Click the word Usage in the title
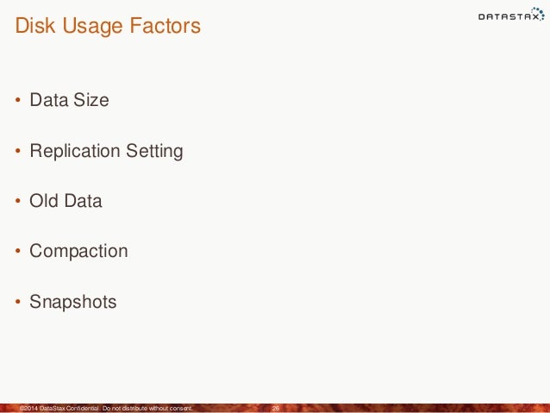This screenshot has height=413, width=550. pos(92,27)
